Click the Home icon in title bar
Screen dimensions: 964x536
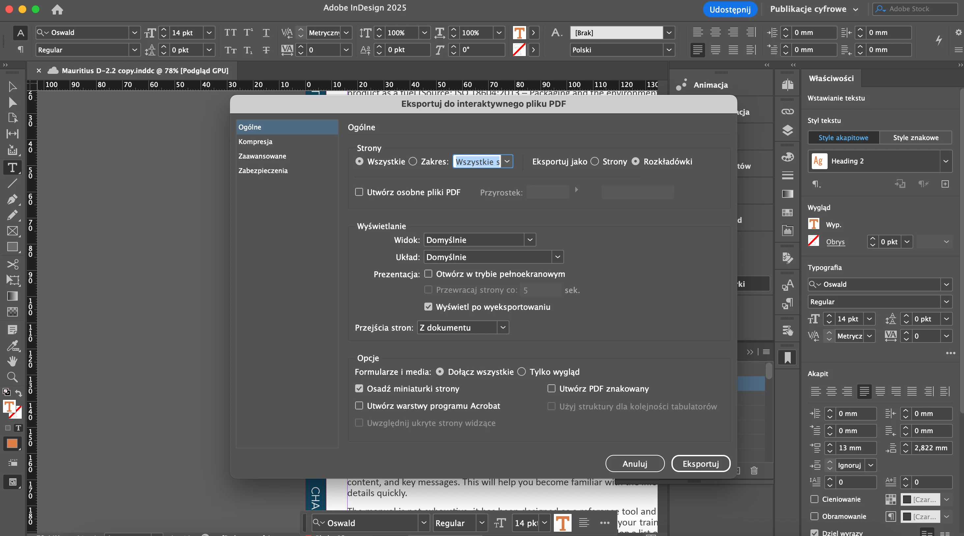[x=57, y=9]
